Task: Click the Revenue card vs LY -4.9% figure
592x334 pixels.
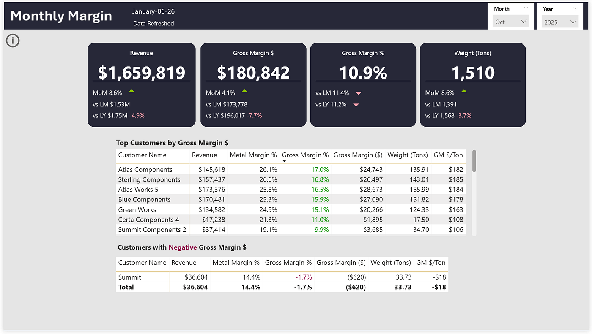Action: coord(137,115)
